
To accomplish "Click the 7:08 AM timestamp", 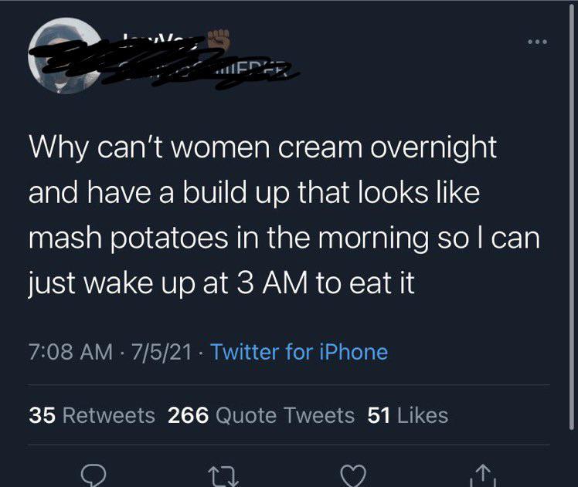I will point(72,352).
